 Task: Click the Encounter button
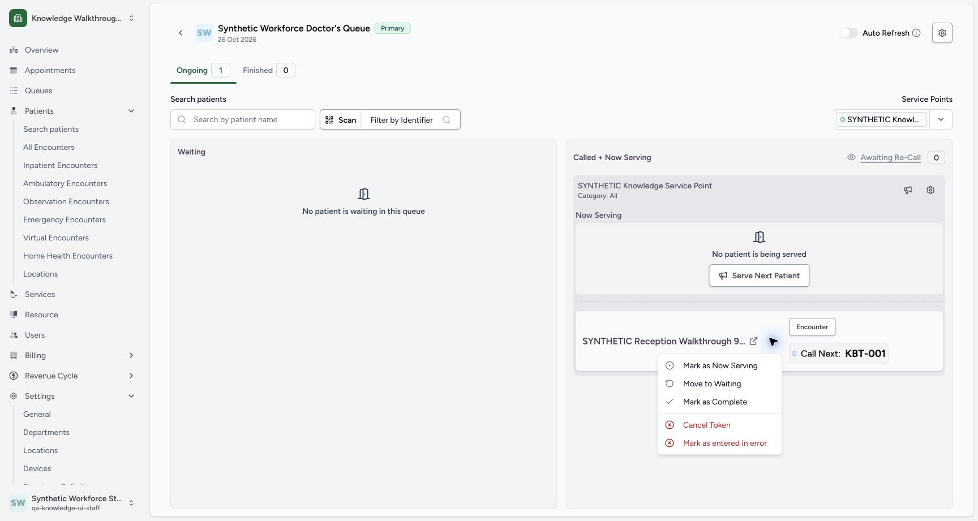pyautogui.click(x=812, y=327)
